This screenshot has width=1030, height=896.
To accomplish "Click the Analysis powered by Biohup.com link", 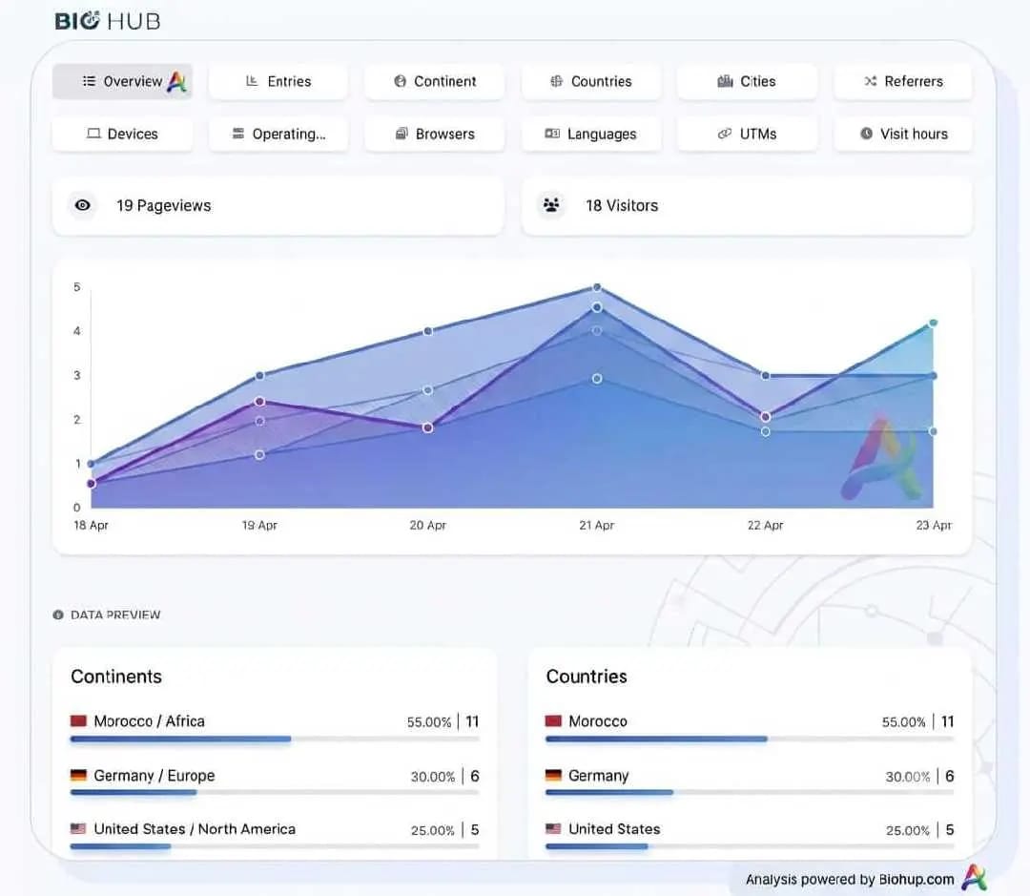I will click(x=850, y=880).
